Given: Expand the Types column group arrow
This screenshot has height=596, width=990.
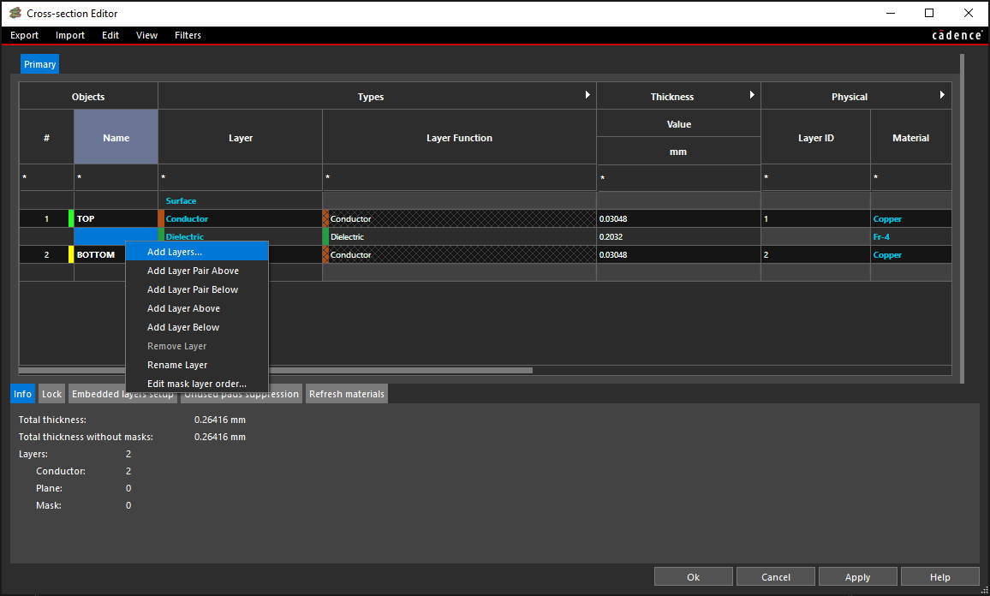Looking at the screenshot, I should 587,95.
